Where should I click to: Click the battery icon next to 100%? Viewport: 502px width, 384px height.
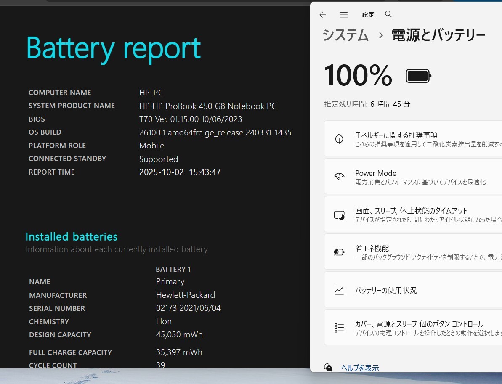point(418,76)
